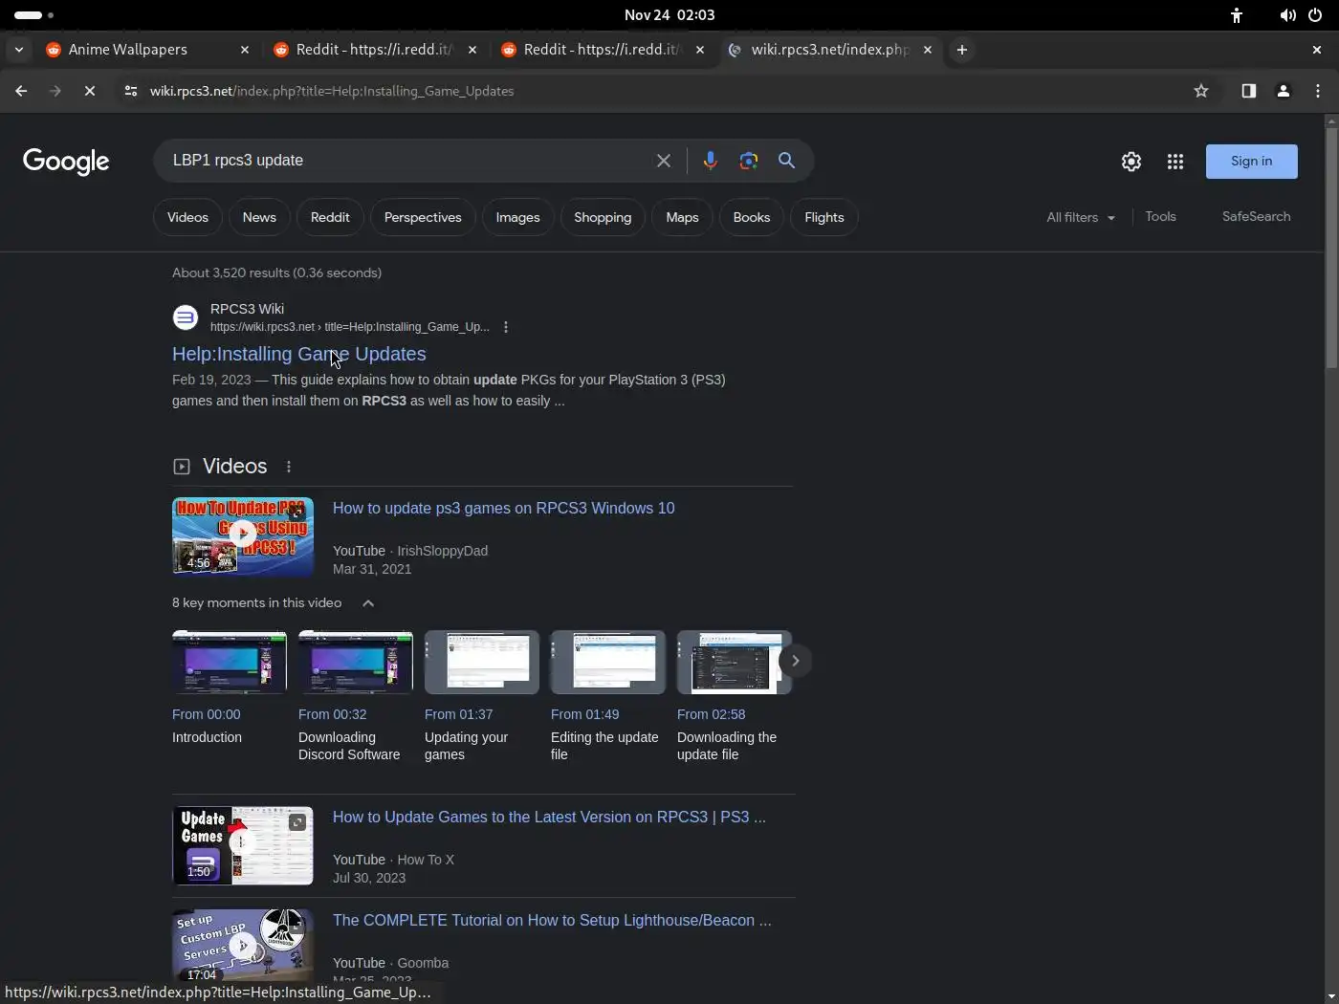View site information icon in address bar
1339x1004 pixels.
pos(130,91)
